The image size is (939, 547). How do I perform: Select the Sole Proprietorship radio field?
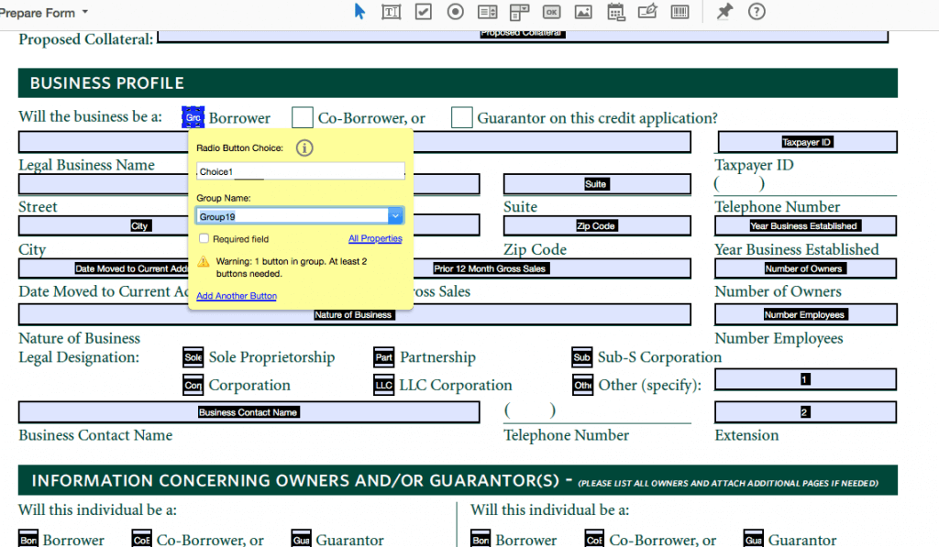(193, 357)
